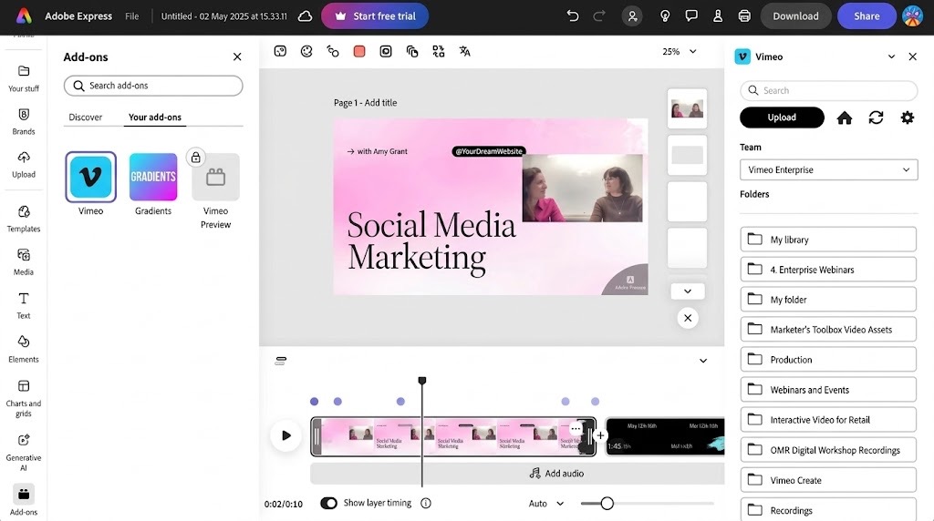Image resolution: width=934 pixels, height=521 pixels.
Task: Expand the page thumbnails chevron
Action: (688, 291)
